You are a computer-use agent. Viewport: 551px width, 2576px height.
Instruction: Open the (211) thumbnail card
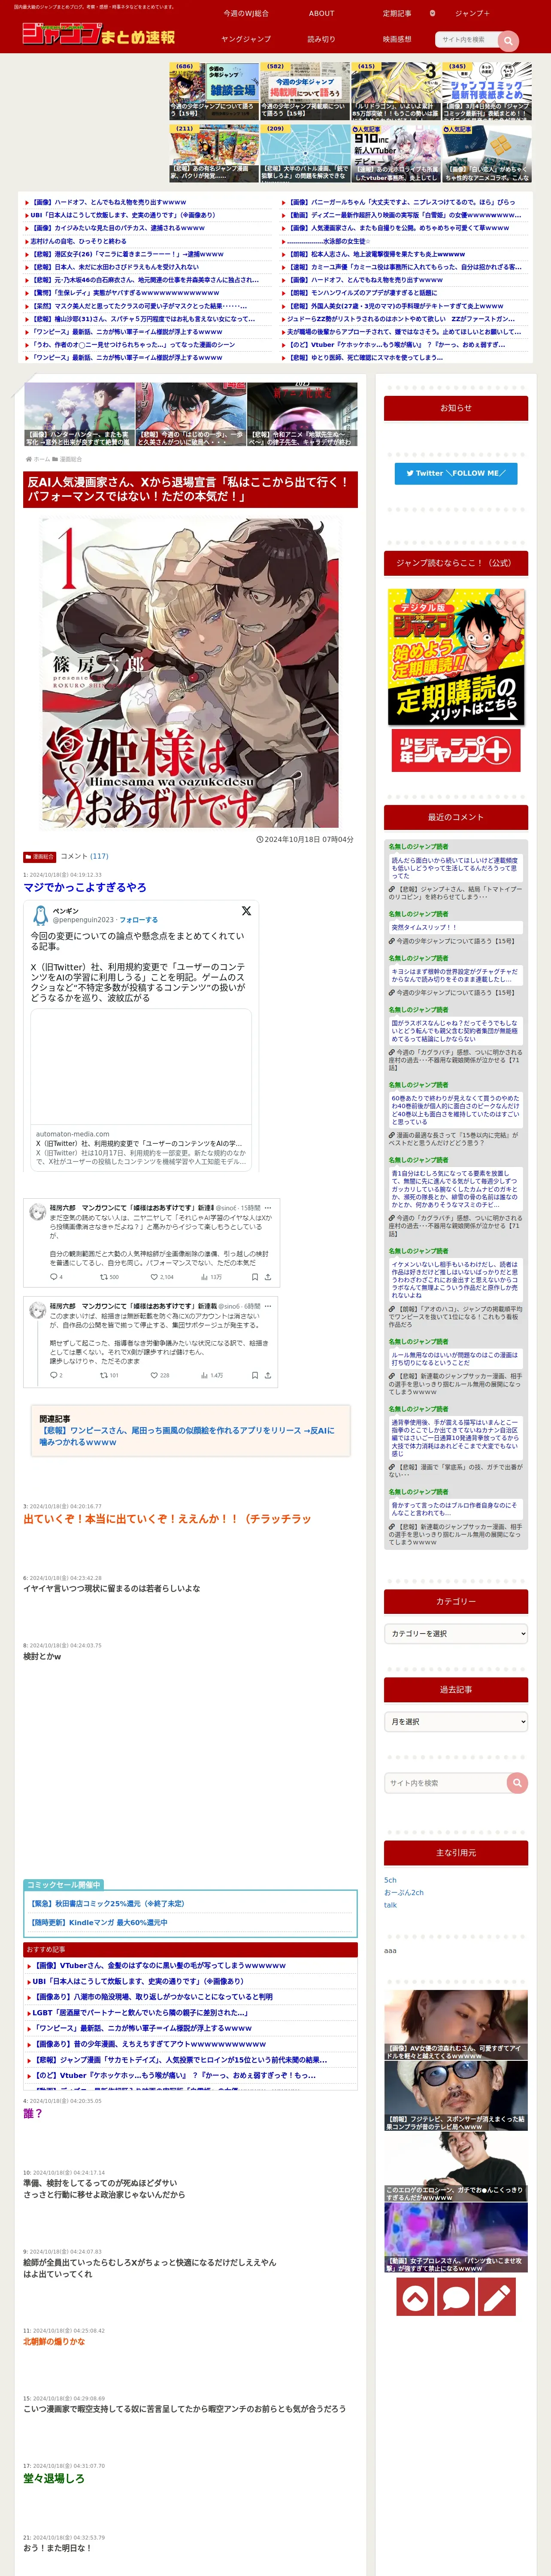tap(214, 152)
